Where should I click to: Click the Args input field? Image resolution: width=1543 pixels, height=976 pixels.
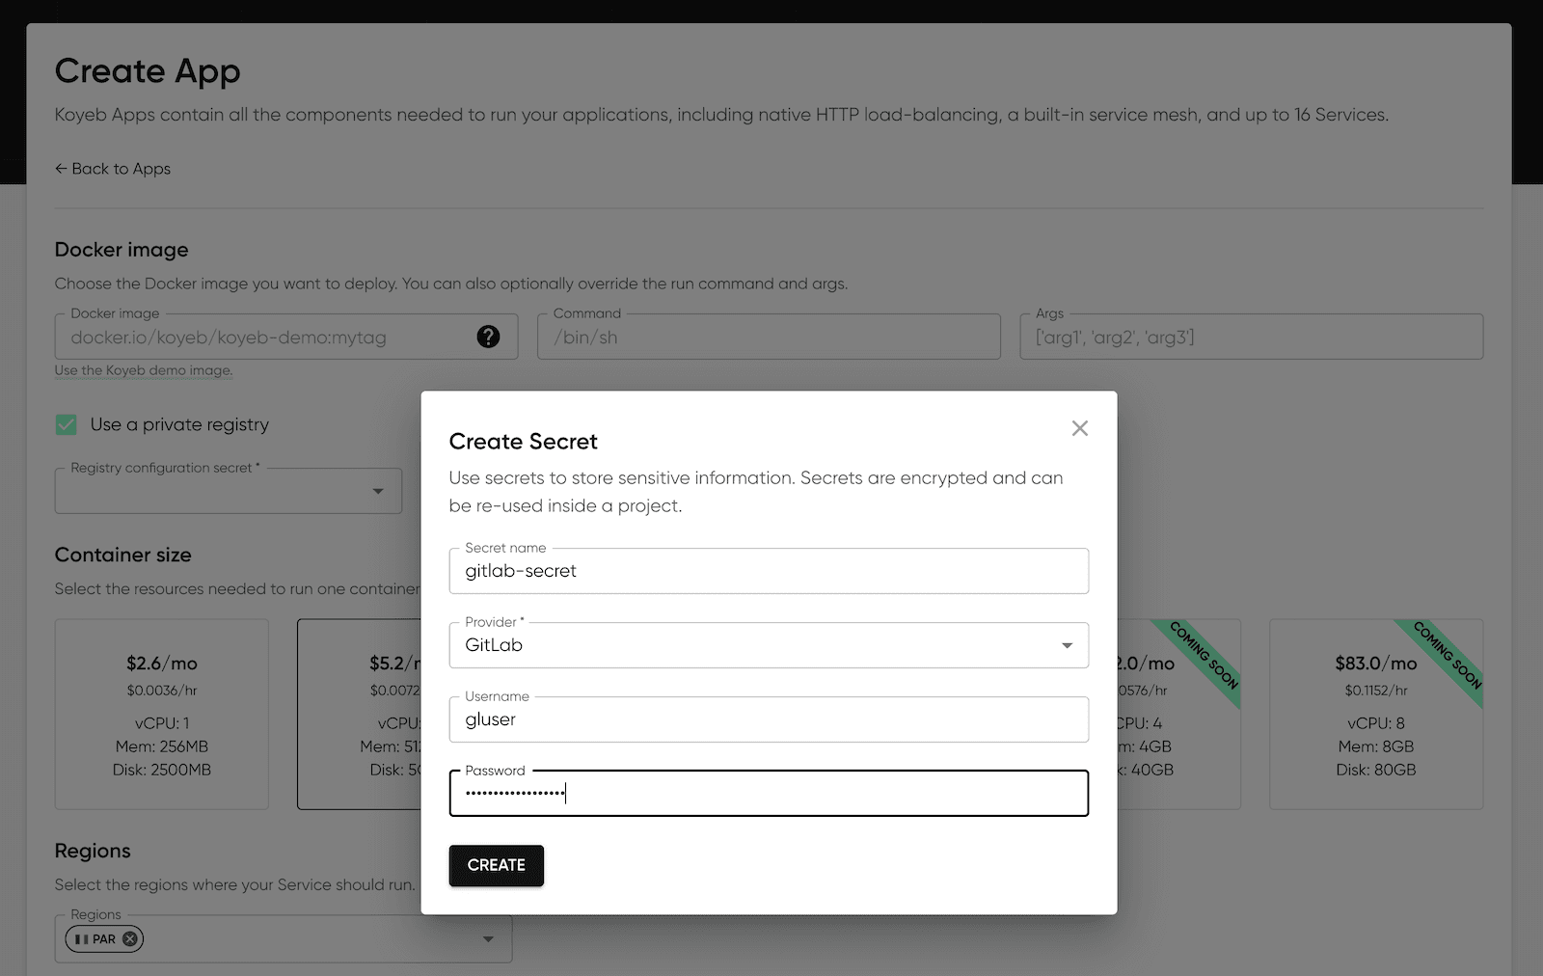[1250, 338]
